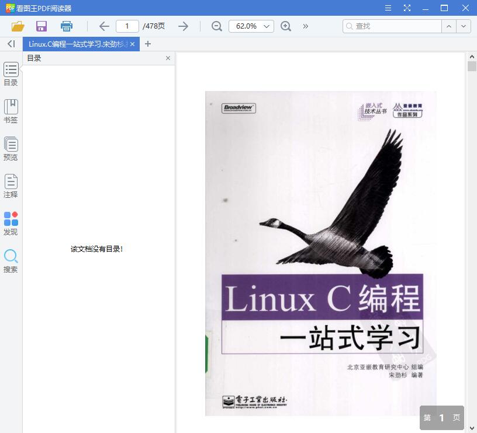This screenshot has width=477, height=433.
Task: Click the book cover page image
Action: point(321,253)
